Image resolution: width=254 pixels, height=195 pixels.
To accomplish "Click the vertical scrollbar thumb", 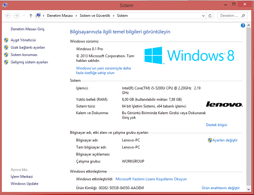I will tap(249, 107).
